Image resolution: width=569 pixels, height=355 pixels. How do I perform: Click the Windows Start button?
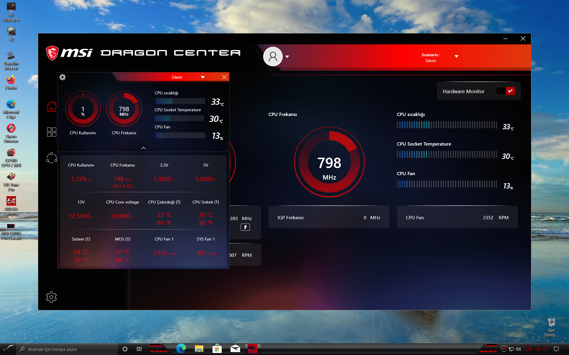tap(8, 349)
